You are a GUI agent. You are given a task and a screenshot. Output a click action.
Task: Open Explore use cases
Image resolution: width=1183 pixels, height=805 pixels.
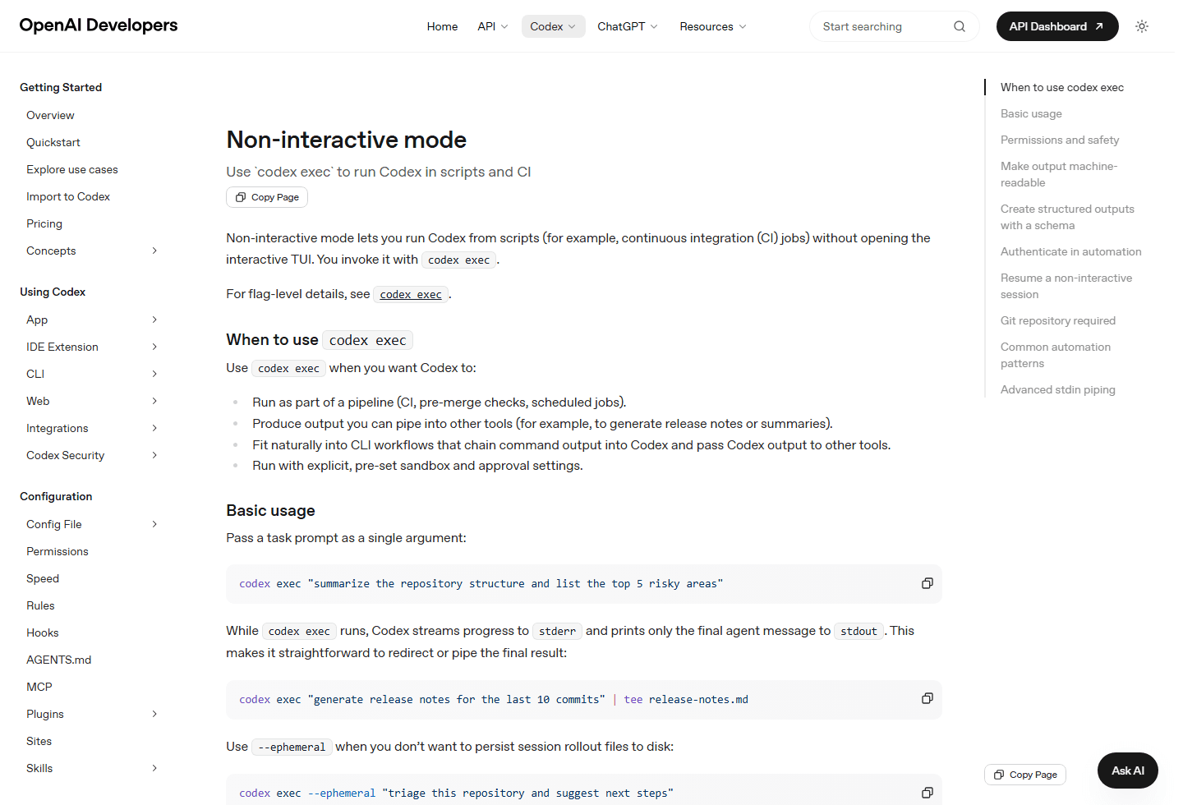[72, 169]
